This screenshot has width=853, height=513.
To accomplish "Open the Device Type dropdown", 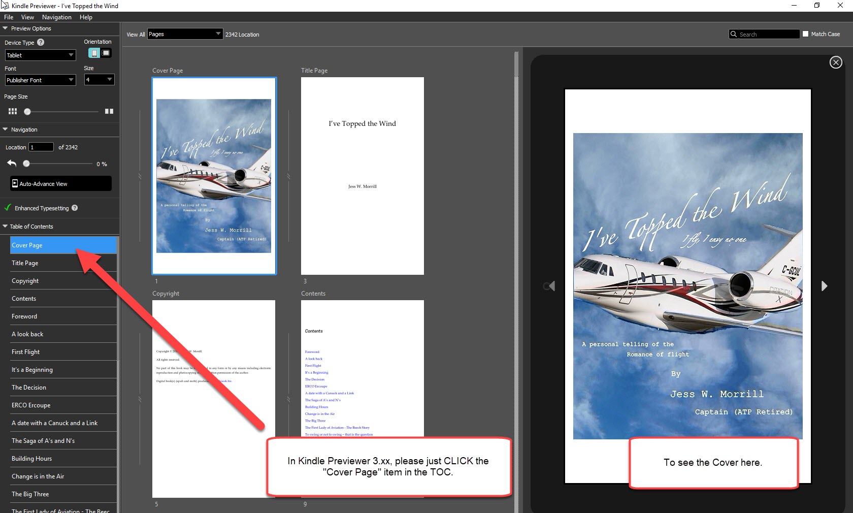I will click(x=40, y=55).
